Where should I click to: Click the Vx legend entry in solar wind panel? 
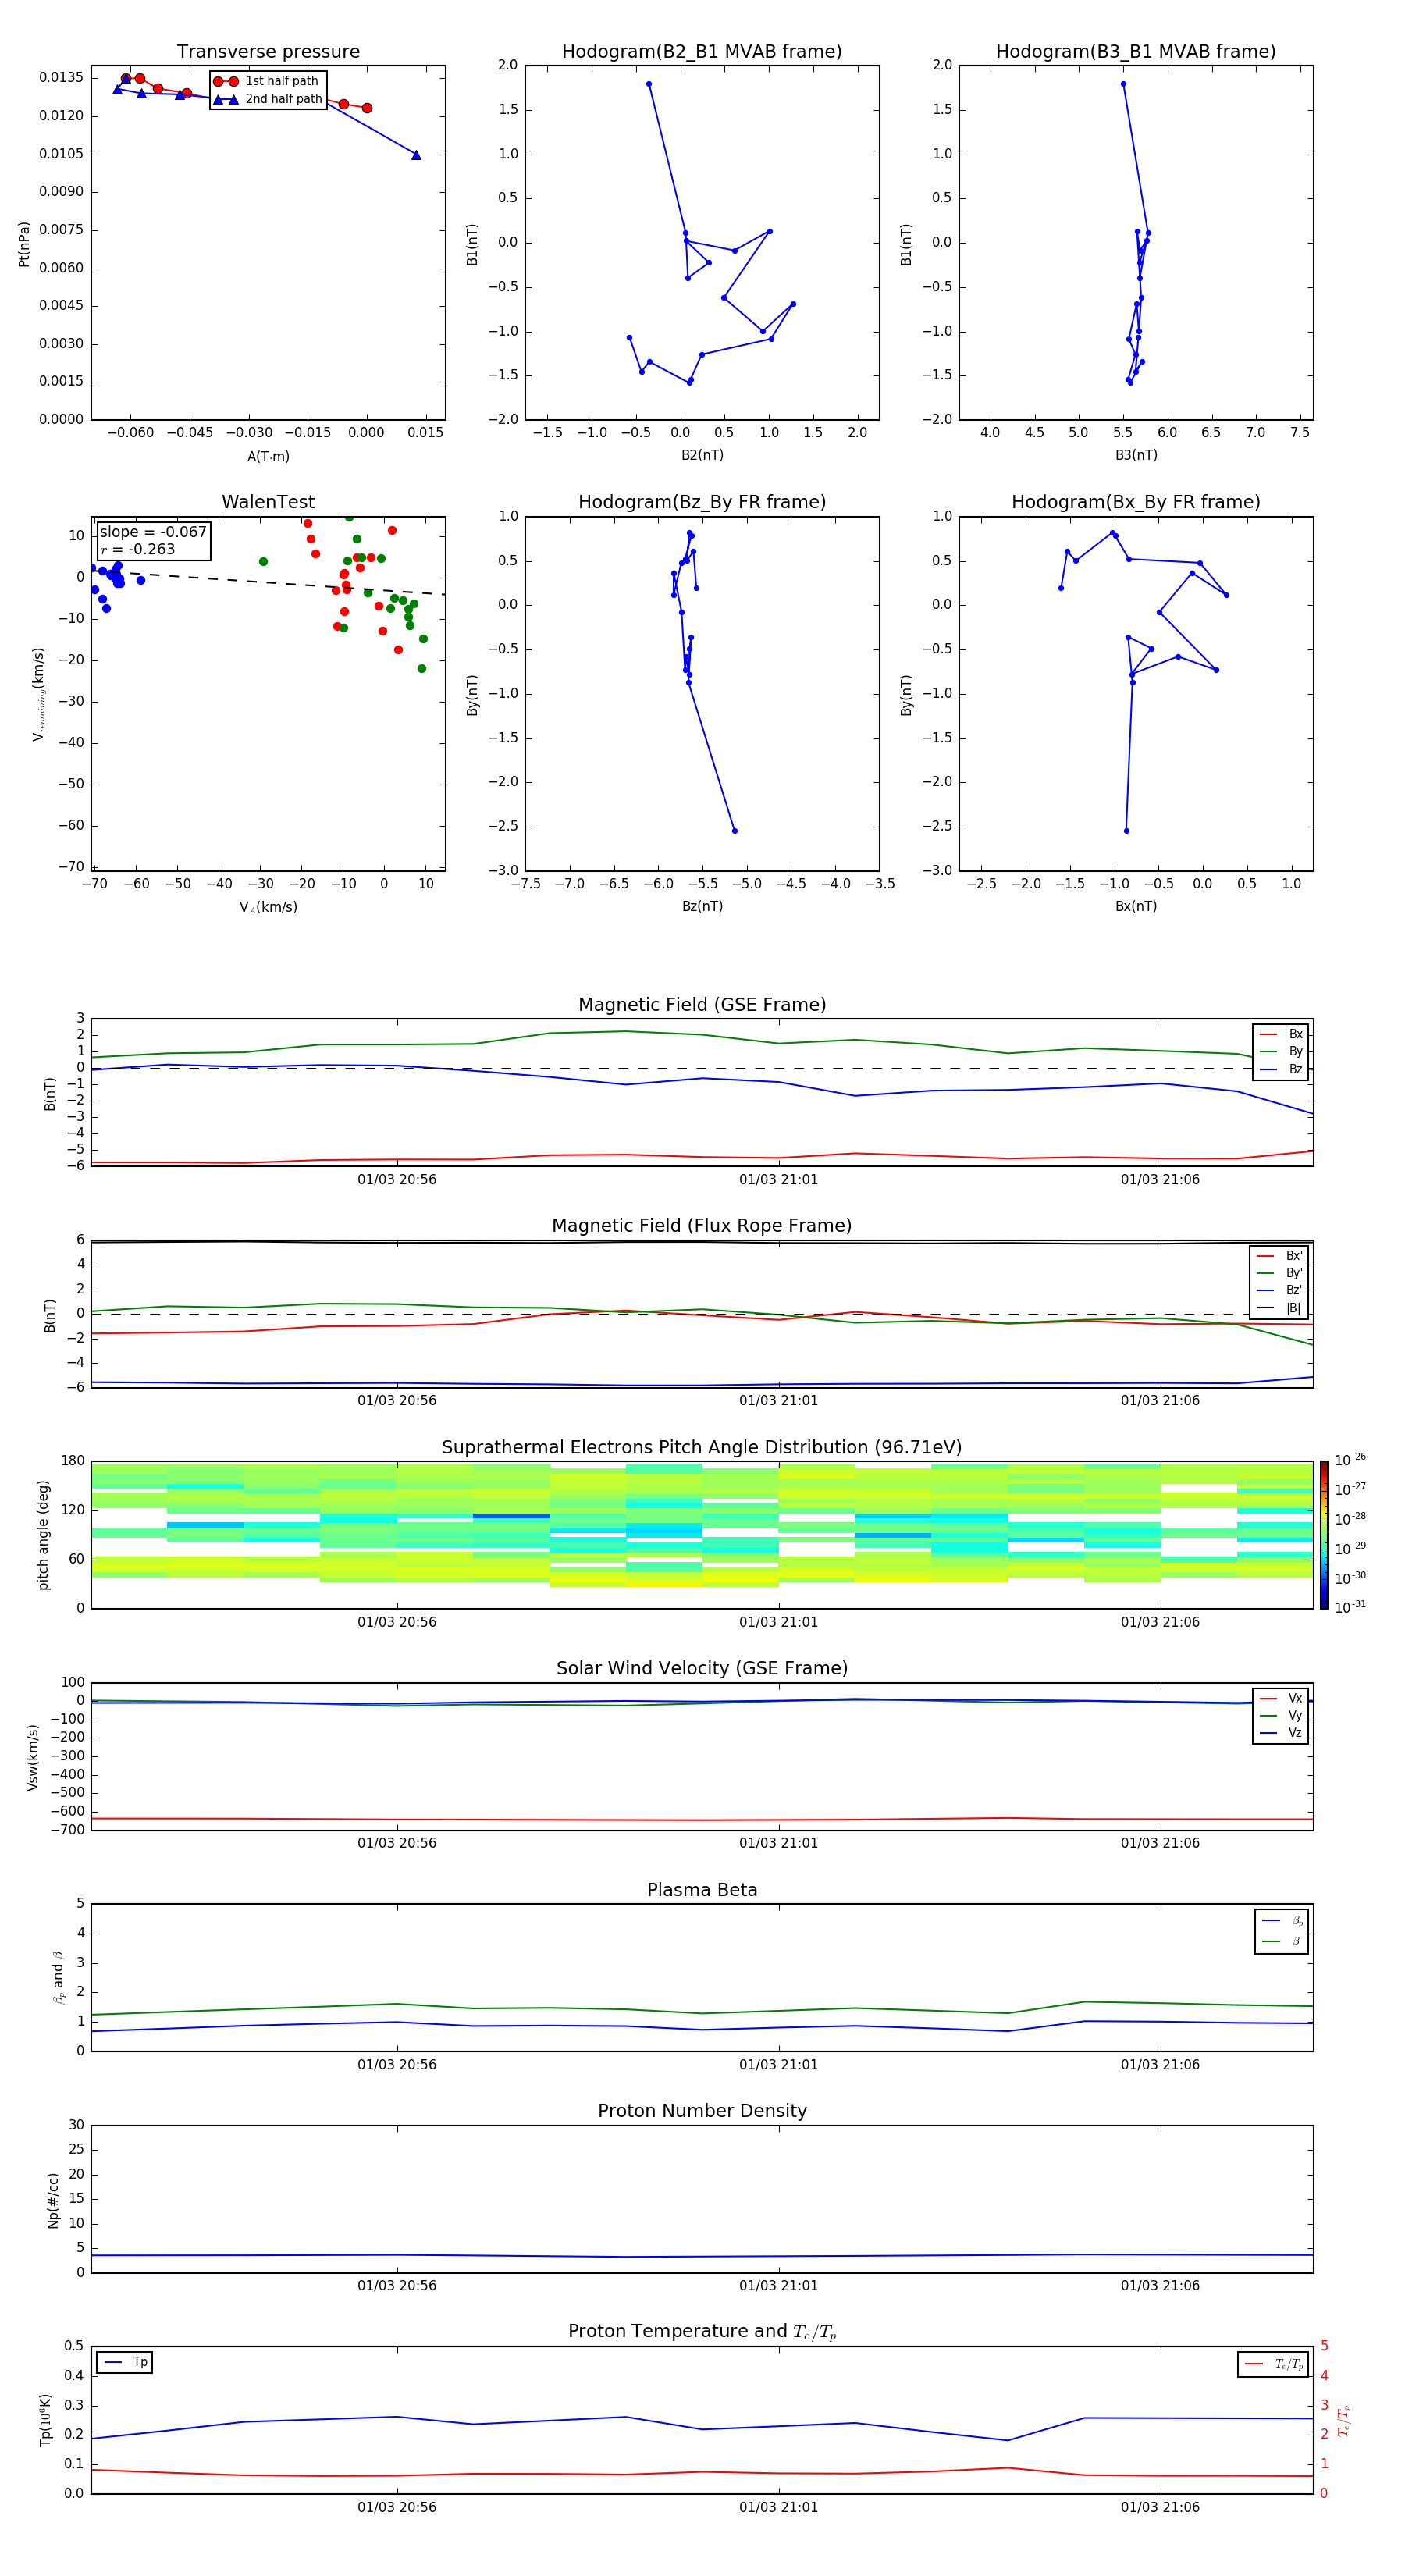[x=1282, y=1698]
